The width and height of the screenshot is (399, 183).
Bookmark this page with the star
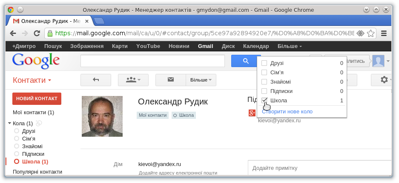coord(371,33)
